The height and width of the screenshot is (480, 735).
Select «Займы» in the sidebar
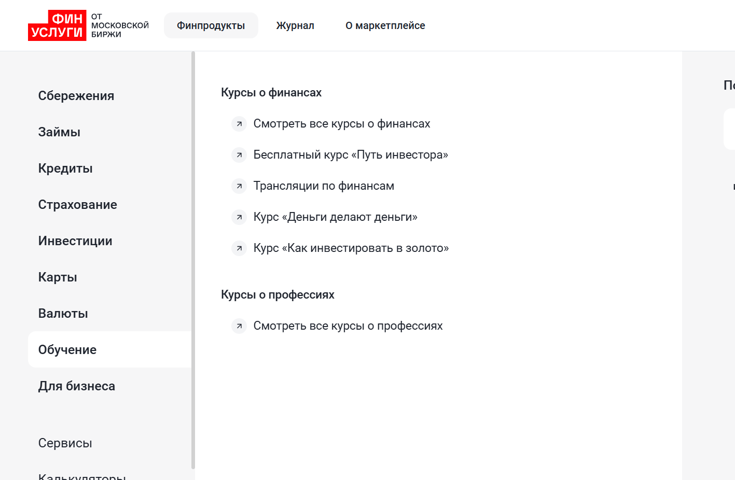click(x=59, y=132)
